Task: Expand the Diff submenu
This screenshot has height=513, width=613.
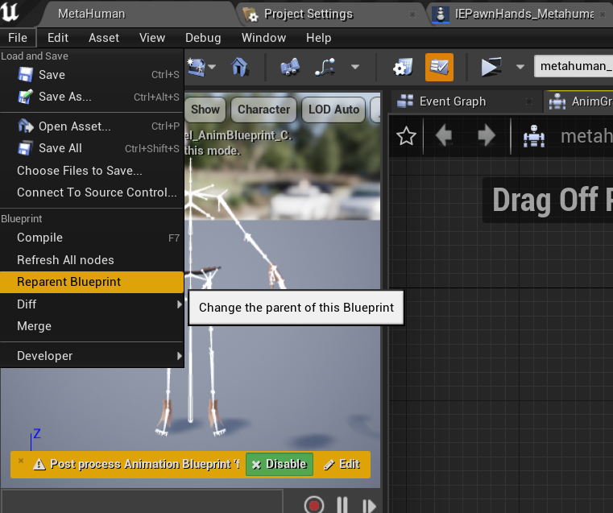Action: click(92, 304)
